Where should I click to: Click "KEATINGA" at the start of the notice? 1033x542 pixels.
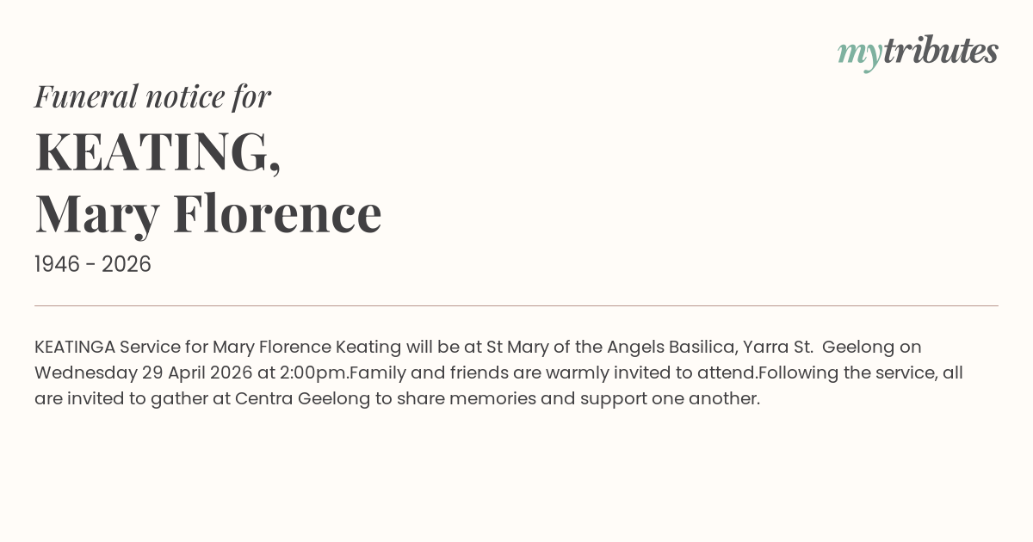[74, 348]
